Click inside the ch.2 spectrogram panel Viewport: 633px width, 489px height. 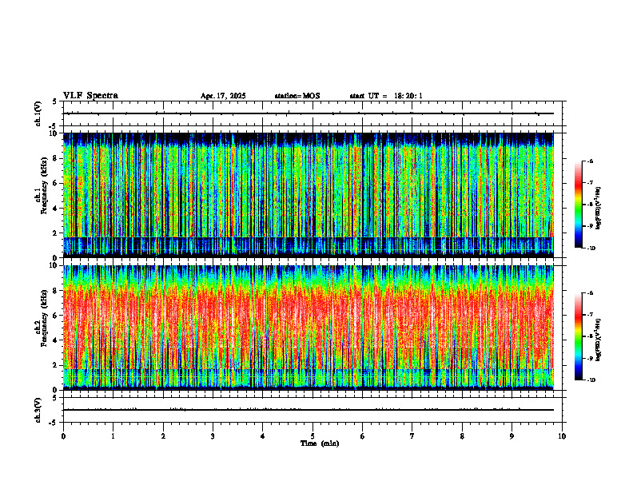point(309,328)
